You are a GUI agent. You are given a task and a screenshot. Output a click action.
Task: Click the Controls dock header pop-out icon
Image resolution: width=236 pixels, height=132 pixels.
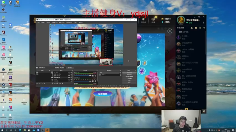coord(136,70)
